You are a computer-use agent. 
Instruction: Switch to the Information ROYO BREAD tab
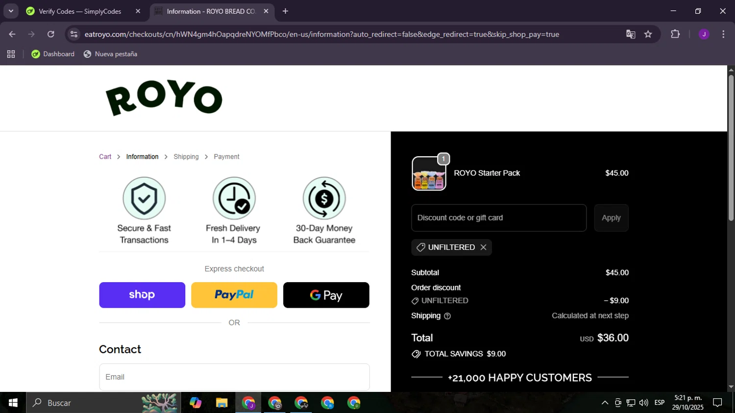click(211, 11)
